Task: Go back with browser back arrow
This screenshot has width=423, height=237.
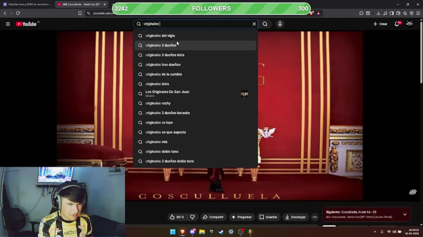Action: pyautogui.click(x=5, y=13)
